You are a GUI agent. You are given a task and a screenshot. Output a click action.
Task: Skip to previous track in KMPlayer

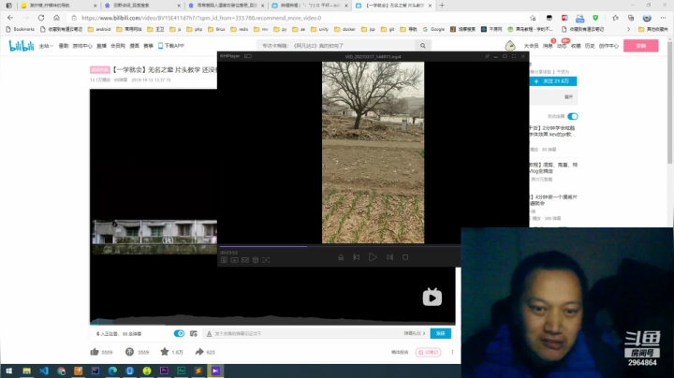(x=357, y=257)
